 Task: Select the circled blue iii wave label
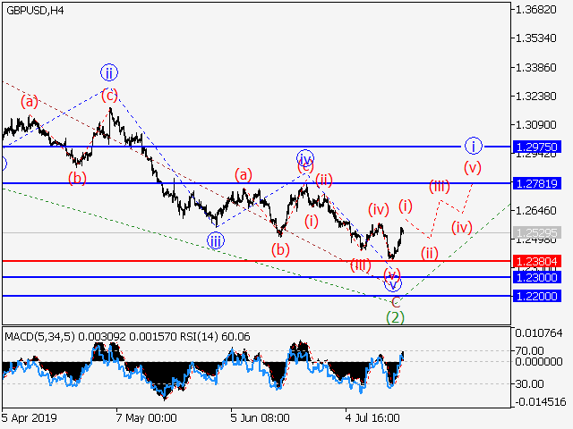tap(216, 240)
